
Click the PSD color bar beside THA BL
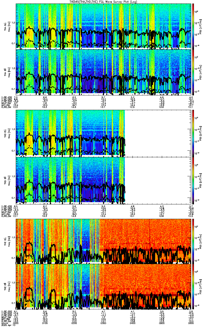tap(193, 26)
